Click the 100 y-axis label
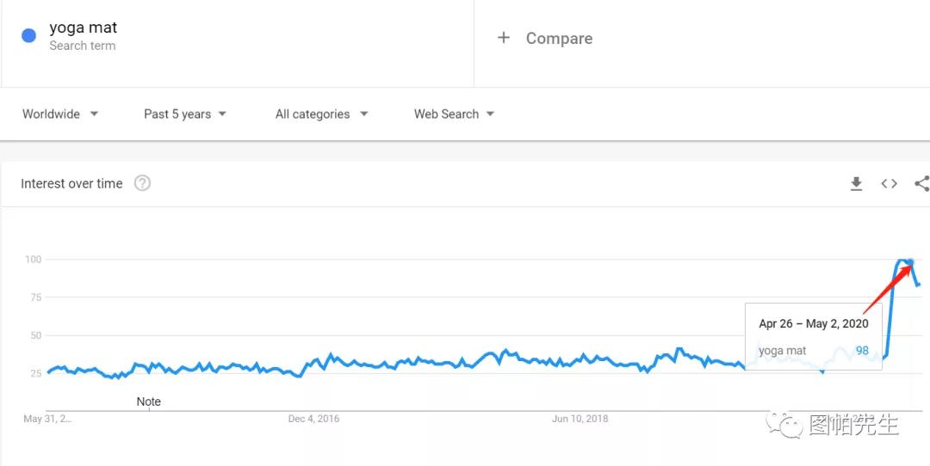930x466 pixels. [32, 260]
